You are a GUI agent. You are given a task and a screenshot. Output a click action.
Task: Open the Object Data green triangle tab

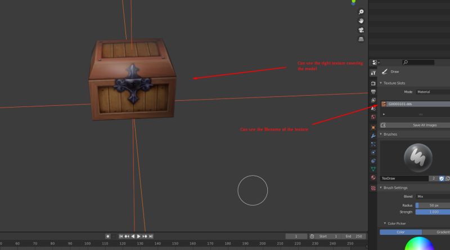373,169
